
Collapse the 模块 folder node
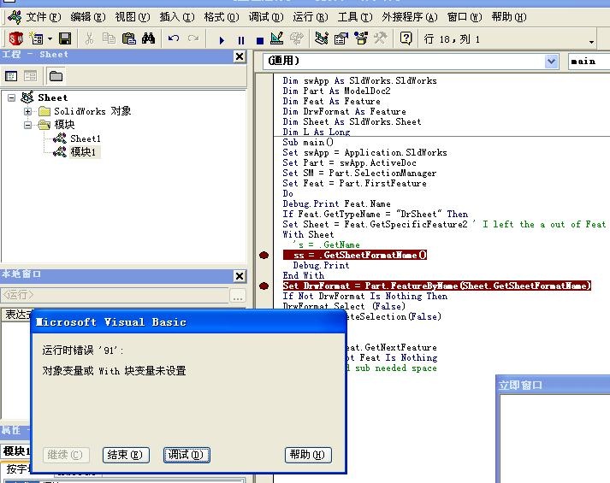click(x=27, y=125)
